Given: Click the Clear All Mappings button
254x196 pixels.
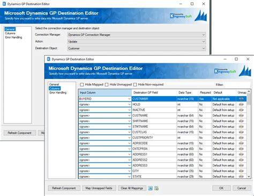Looking at the screenshot, I should coord(132,188).
